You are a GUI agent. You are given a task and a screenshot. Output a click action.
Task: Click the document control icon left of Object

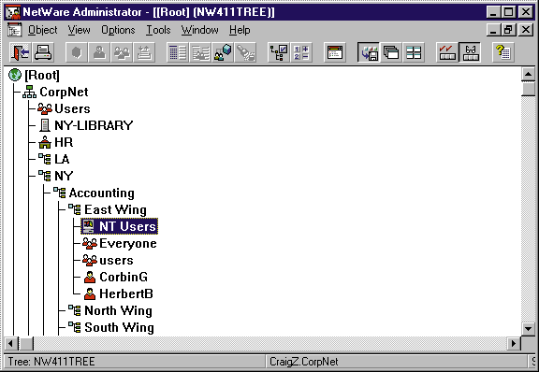point(14,30)
